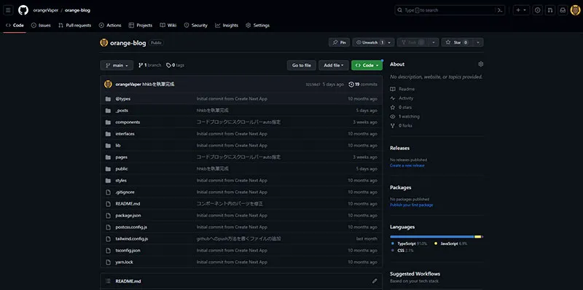
Task: Open the 0 stars link
Action: point(401,107)
